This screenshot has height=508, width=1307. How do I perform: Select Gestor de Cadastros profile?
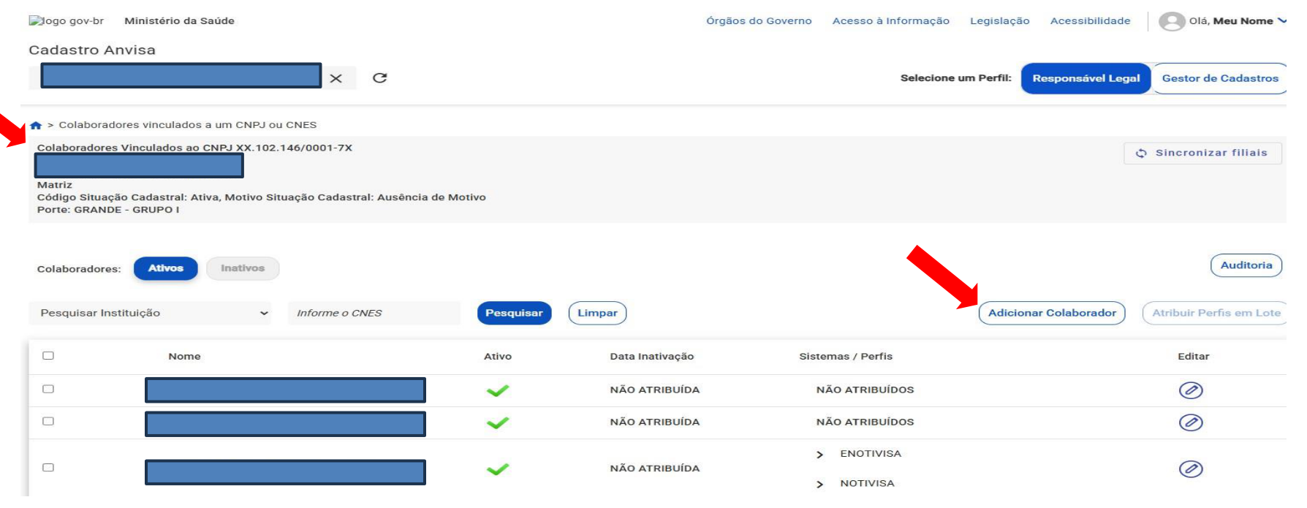[1219, 78]
